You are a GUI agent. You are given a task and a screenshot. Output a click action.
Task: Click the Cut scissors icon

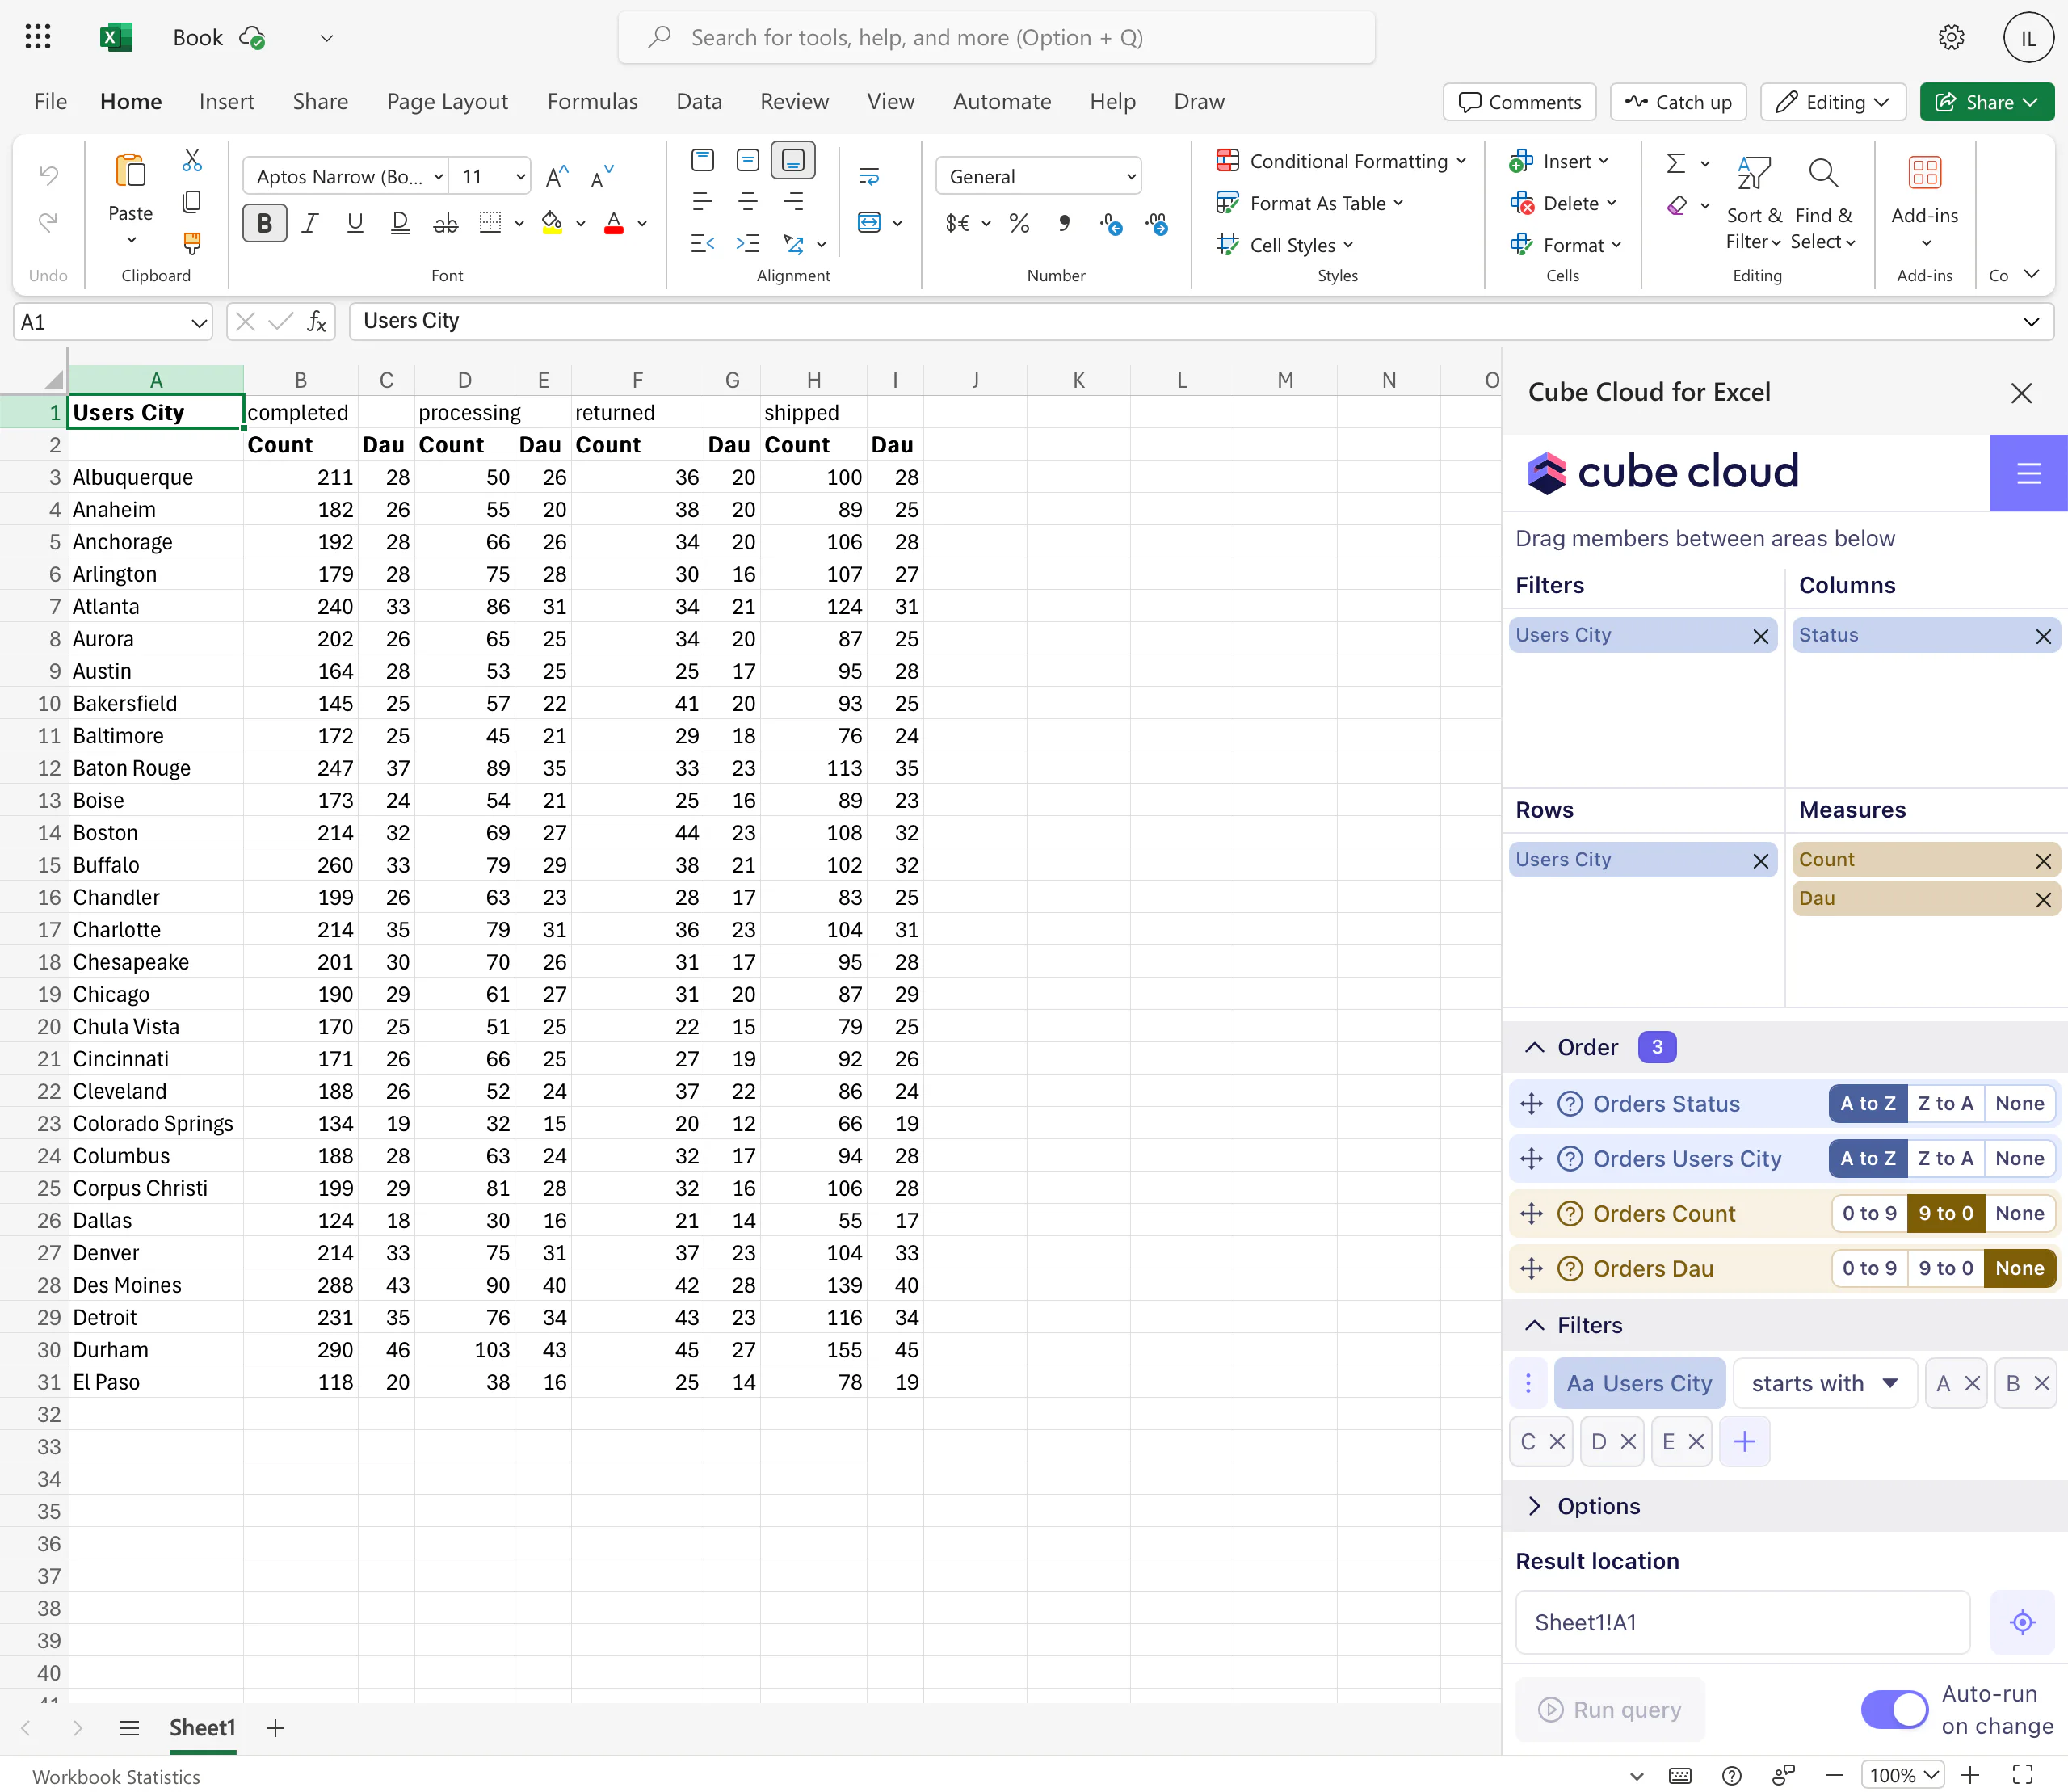click(192, 160)
